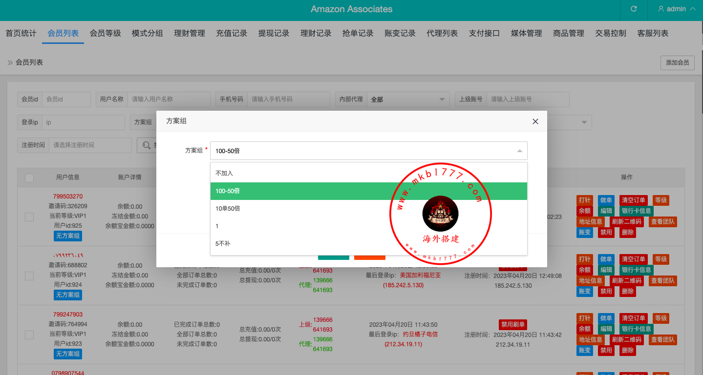The image size is (703, 375).
Task: Click 清空订单 for user 799503270
Action: (633, 200)
